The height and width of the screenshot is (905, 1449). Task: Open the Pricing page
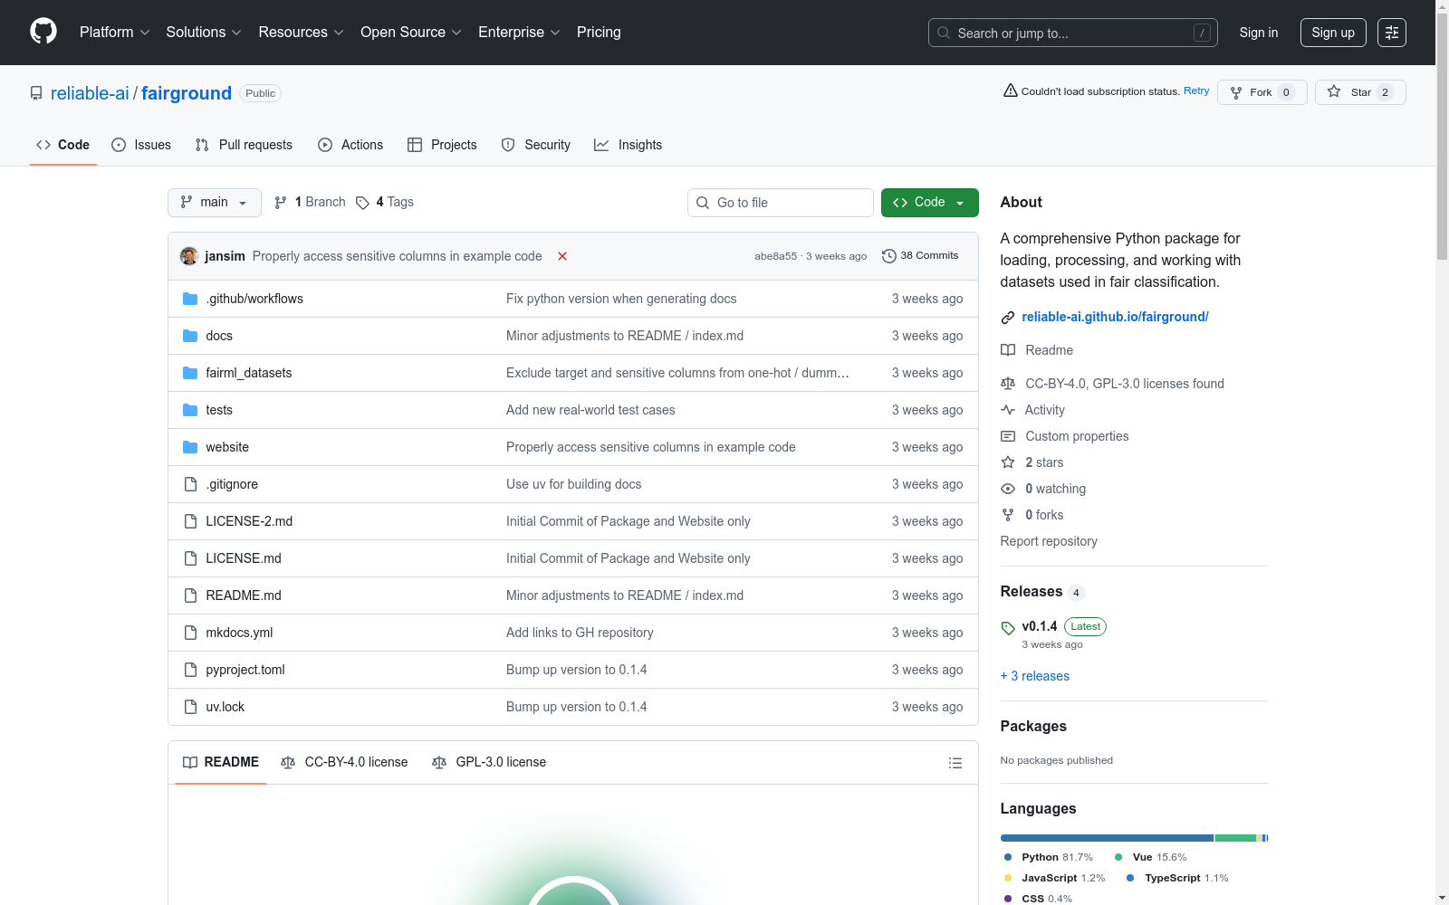(x=599, y=33)
